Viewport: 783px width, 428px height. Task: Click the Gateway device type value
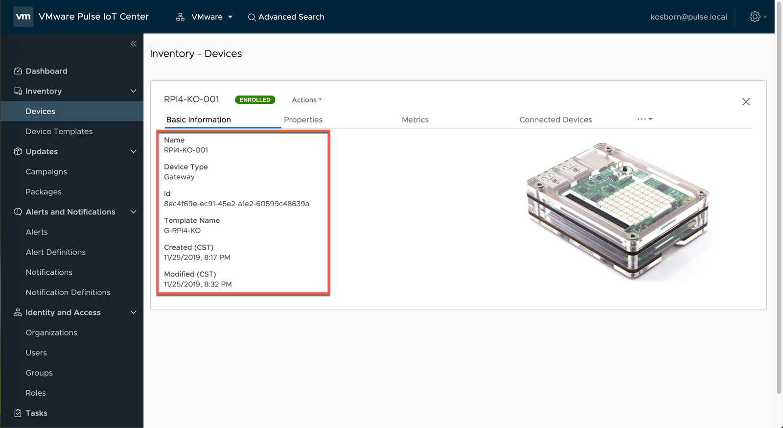pyautogui.click(x=179, y=177)
